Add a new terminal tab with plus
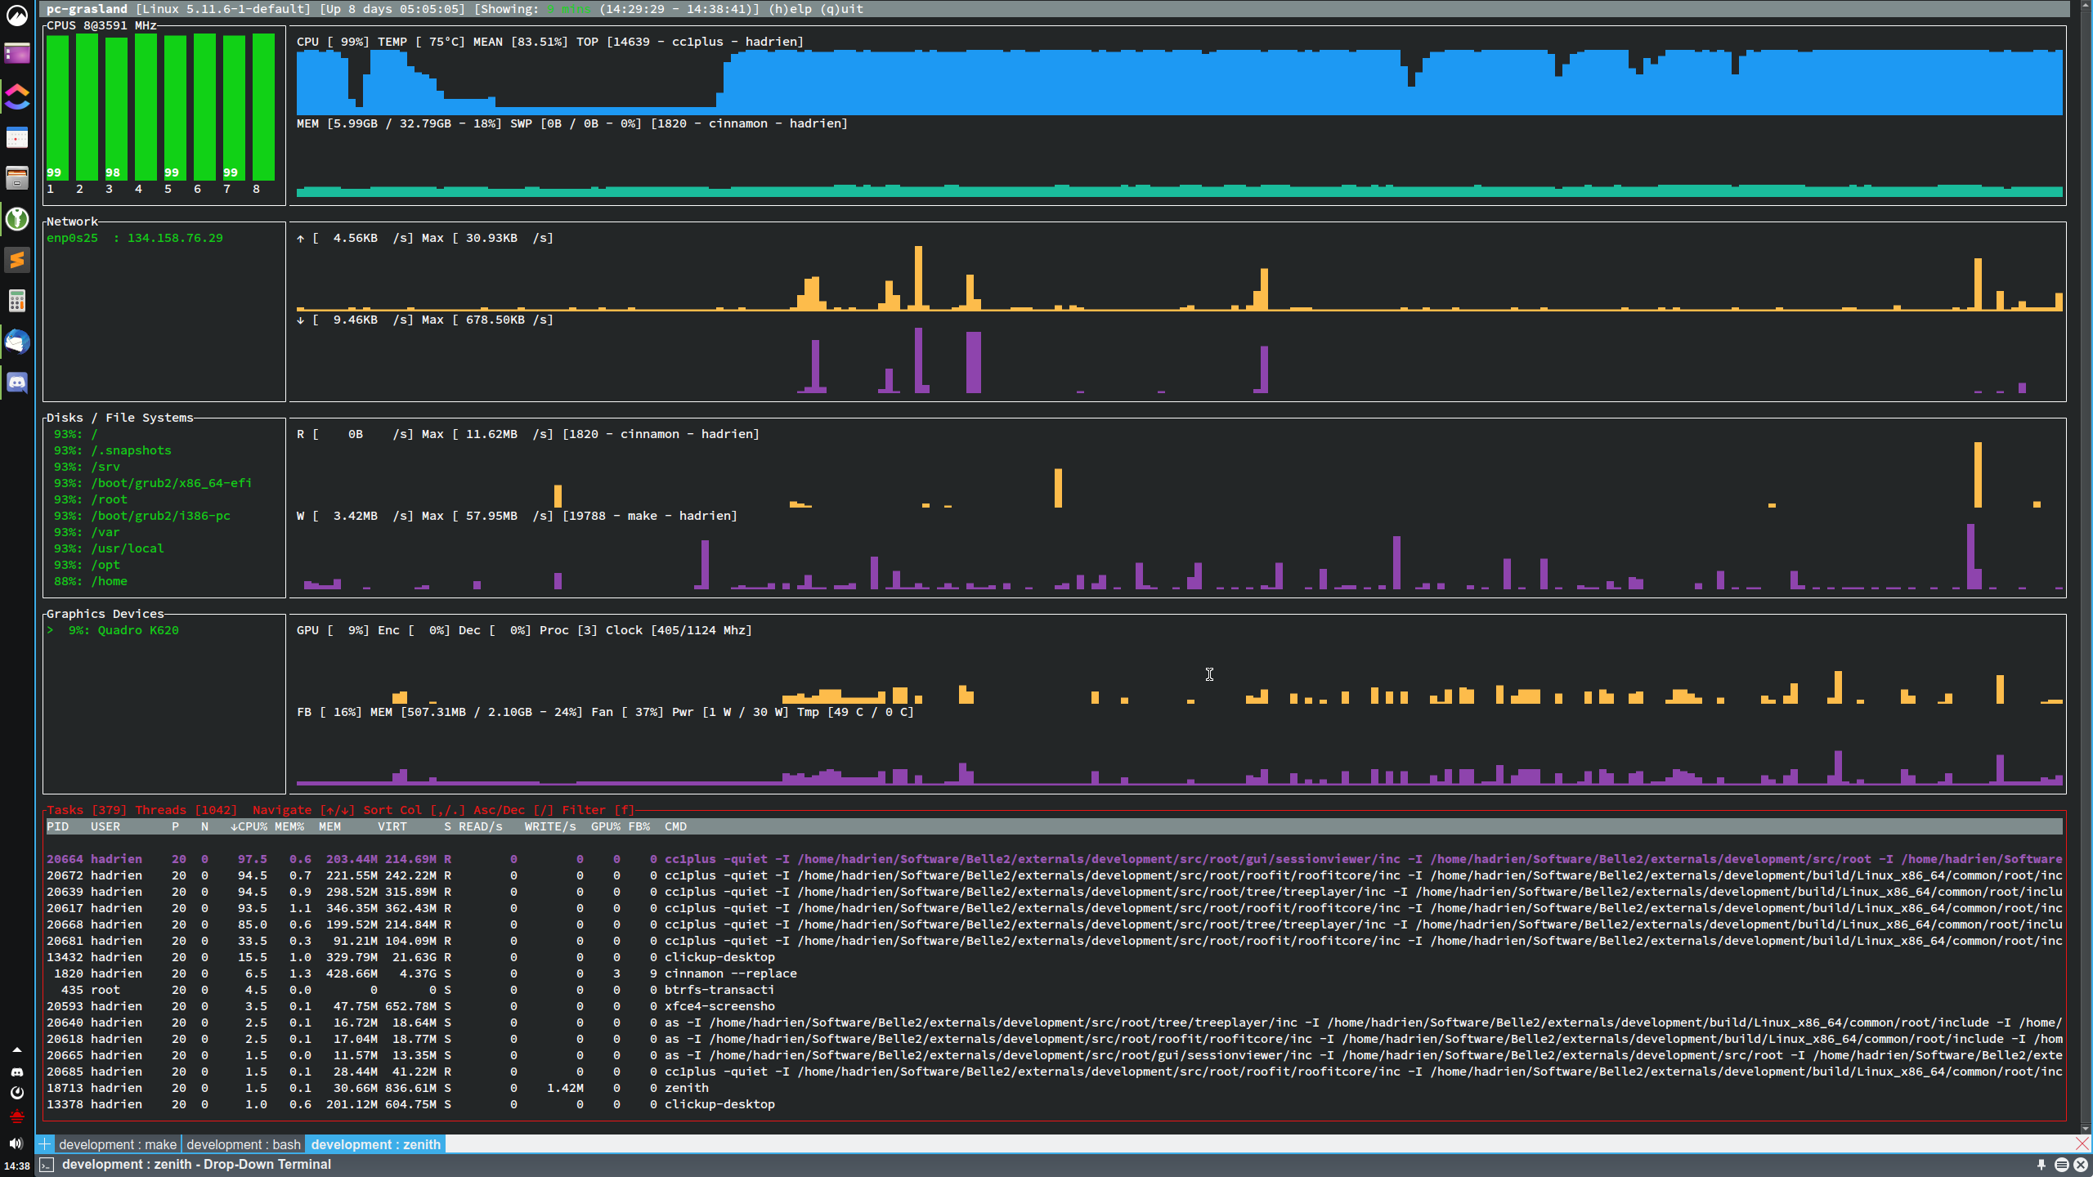This screenshot has width=2093, height=1177. (45, 1144)
